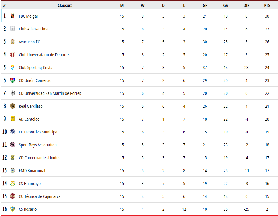Click the Club Alianza Lima crest icon

coord(12,29)
